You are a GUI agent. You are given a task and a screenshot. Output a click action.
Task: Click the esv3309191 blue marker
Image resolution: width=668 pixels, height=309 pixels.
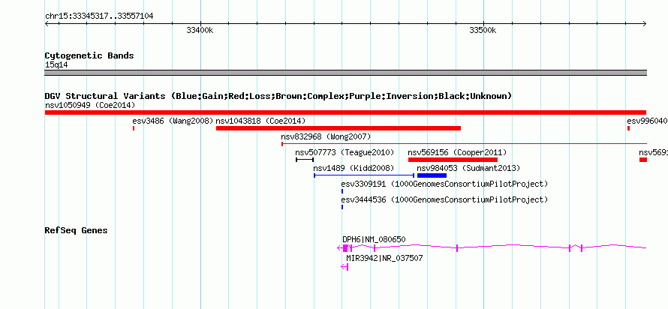click(x=342, y=191)
